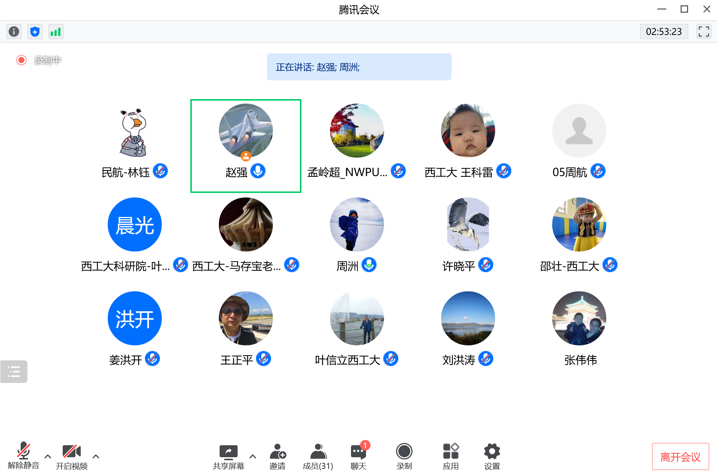Click the 录制中 recording status text
717x476 pixels.
tap(47, 60)
